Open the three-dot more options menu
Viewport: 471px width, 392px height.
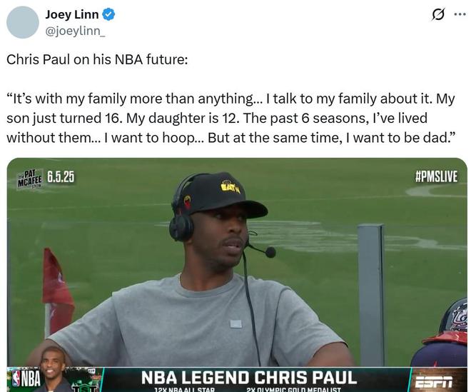click(x=460, y=14)
